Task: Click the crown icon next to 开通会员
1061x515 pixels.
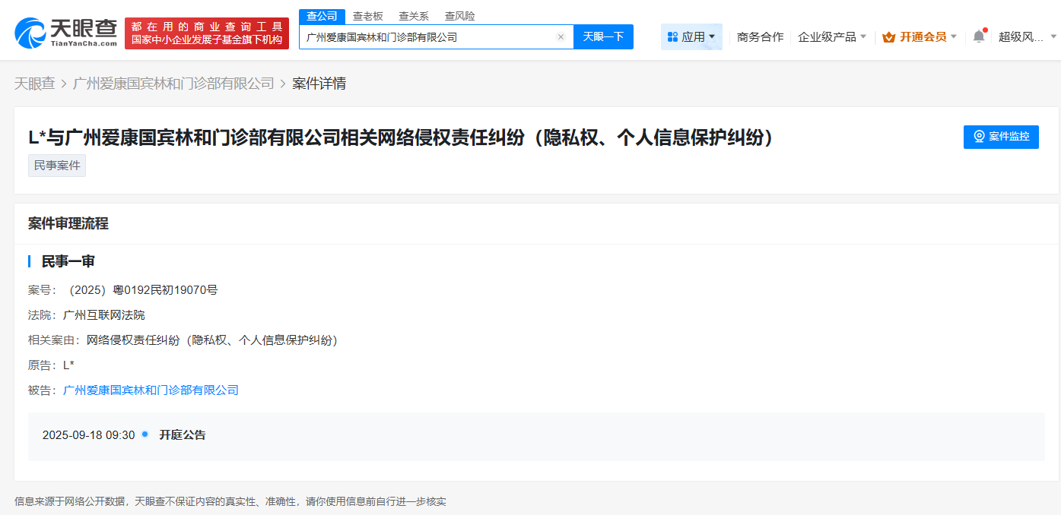Action: click(887, 36)
